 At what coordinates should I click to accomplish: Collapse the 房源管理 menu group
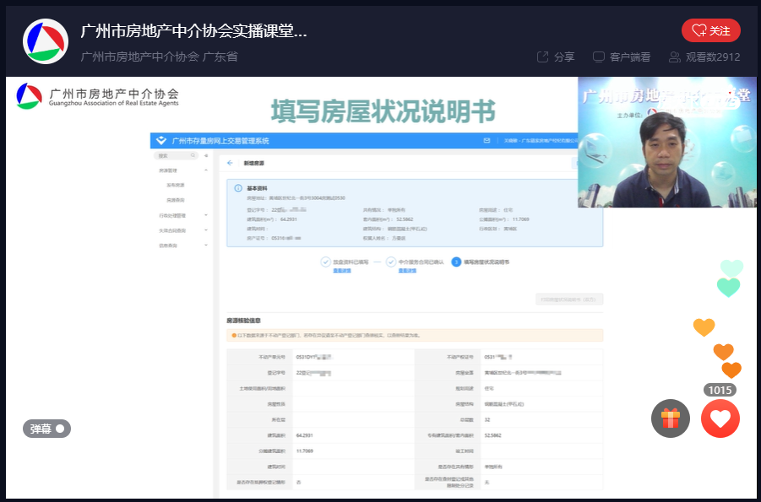coord(183,170)
